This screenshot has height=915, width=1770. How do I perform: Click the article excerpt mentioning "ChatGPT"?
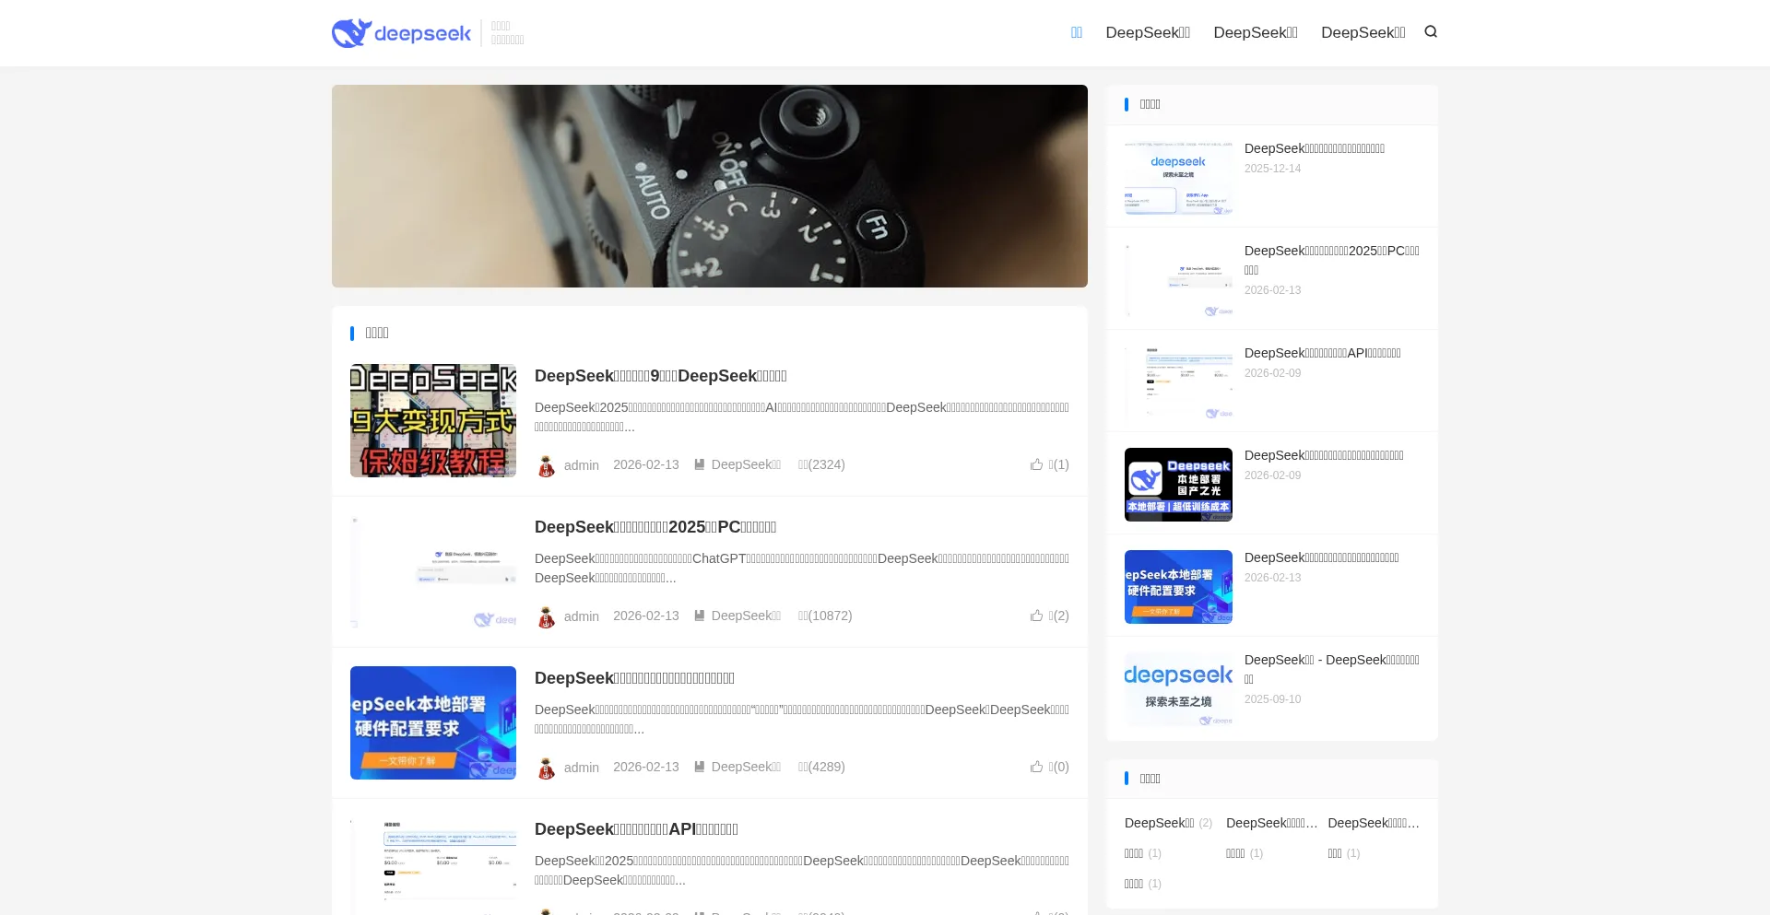pyautogui.click(x=802, y=568)
